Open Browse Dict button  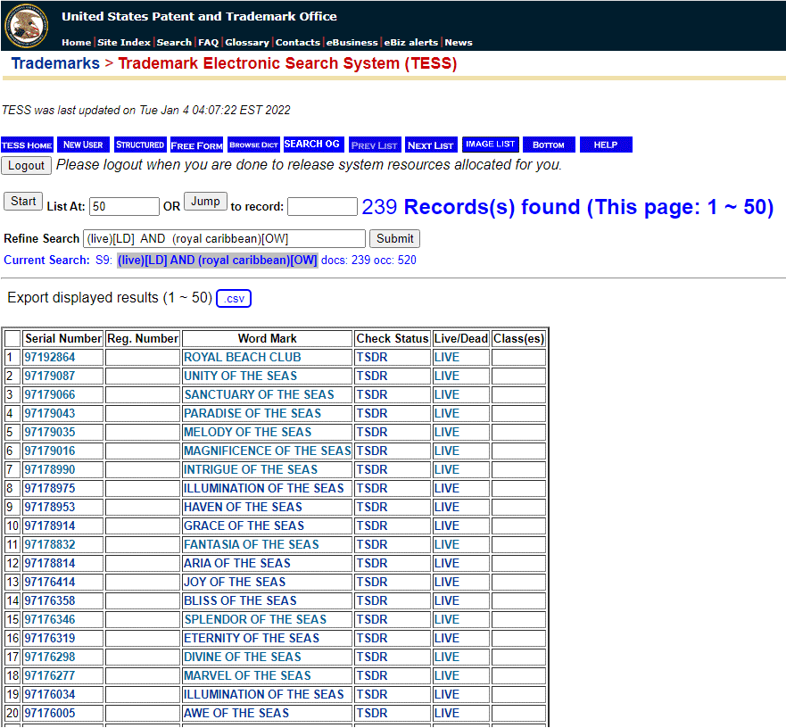tap(253, 145)
